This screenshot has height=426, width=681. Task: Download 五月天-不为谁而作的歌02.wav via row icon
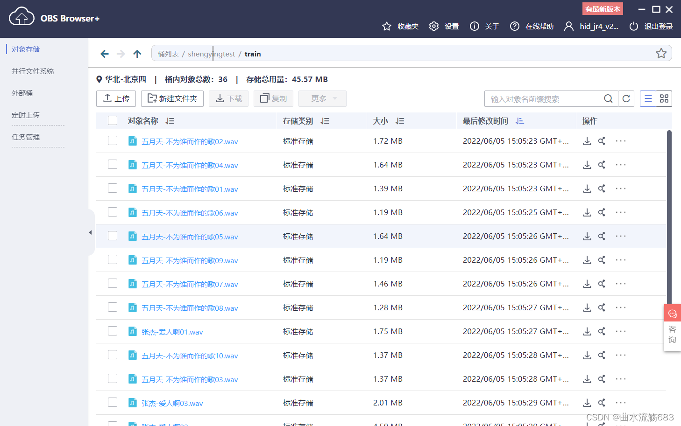[587, 141]
